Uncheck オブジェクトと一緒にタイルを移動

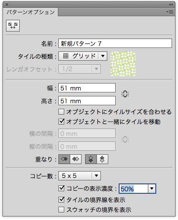coord(61,122)
